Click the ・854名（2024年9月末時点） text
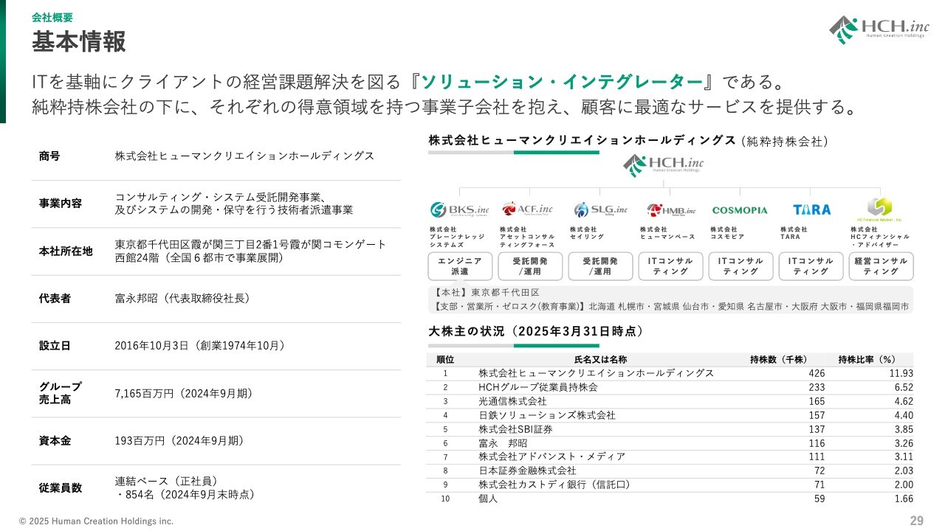 (185, 495)
